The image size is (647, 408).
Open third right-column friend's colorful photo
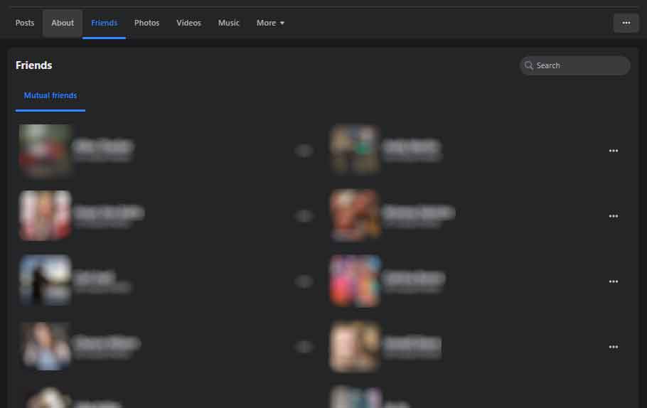coord(355,281)
